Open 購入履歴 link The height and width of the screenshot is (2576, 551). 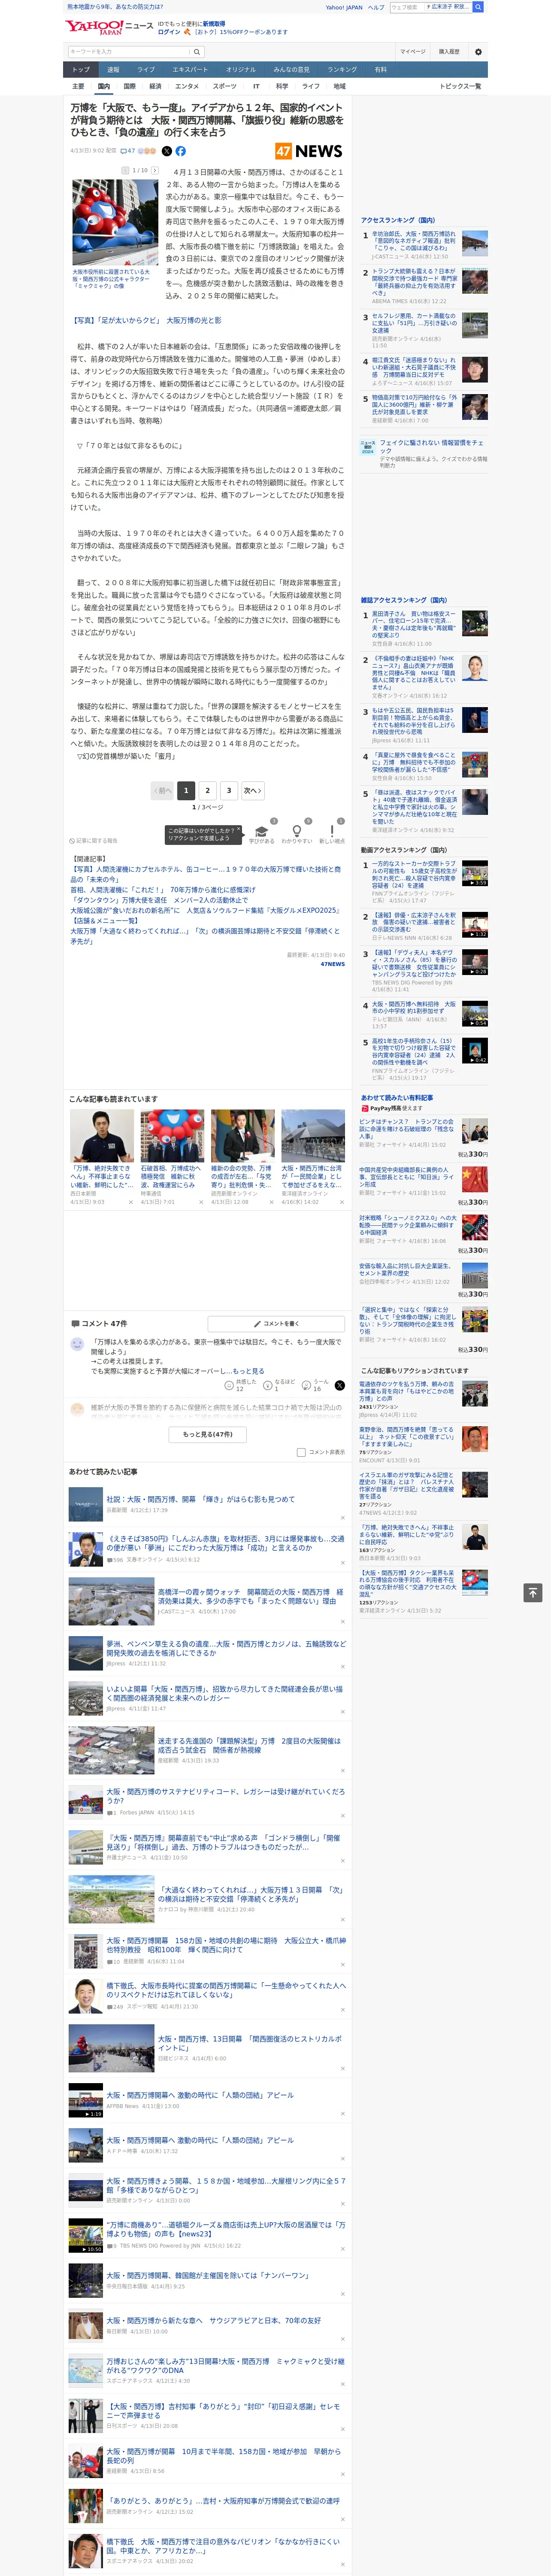tap(449, 51)
